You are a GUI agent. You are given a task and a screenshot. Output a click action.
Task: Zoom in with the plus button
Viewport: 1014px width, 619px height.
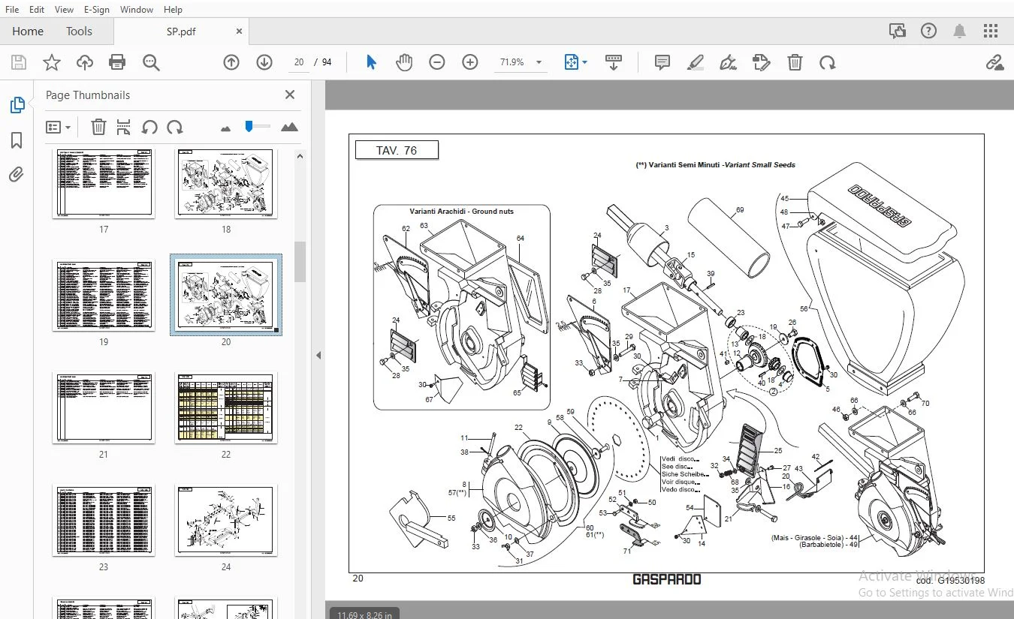coord(470,62)
